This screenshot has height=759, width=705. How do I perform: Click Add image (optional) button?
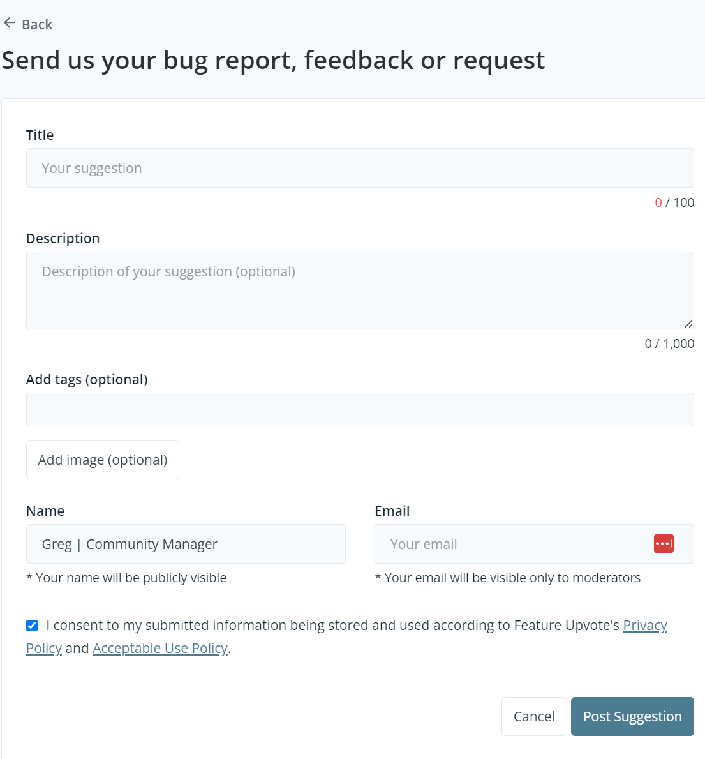tap(103, 460)
